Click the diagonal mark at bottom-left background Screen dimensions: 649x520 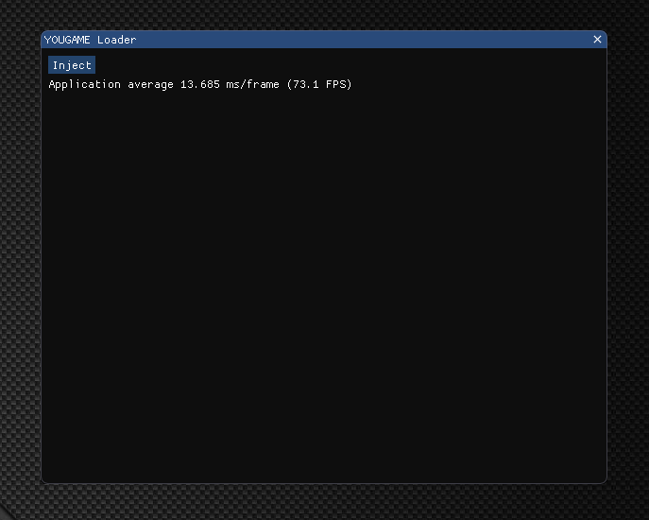point(6,511)
